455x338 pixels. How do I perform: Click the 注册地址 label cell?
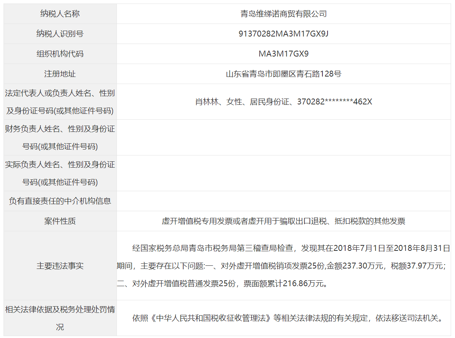point(60,74)
